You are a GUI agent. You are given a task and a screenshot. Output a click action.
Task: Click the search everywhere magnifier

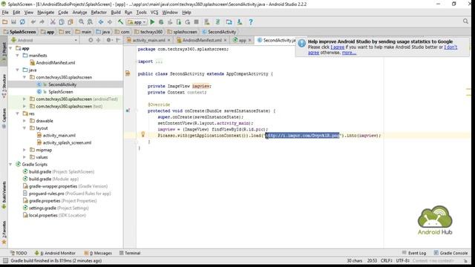(x=465, y=22)
